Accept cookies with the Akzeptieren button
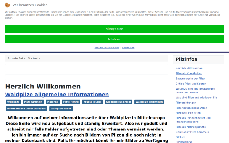The image size is (229, 143). [114, 29]
